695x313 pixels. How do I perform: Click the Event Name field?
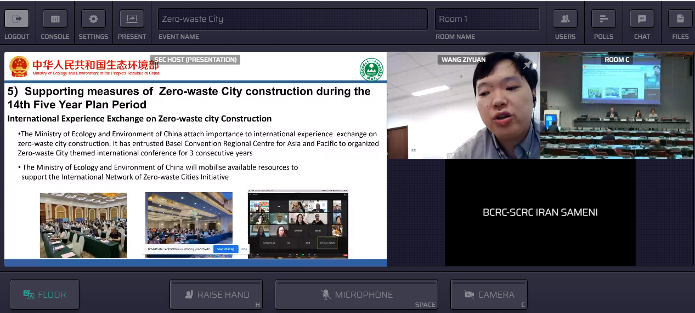pos(292,19)
